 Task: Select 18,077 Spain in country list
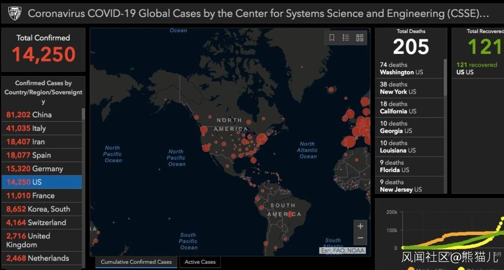pos(42,155)
